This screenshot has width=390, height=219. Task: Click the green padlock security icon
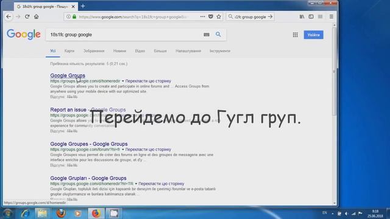74,16
